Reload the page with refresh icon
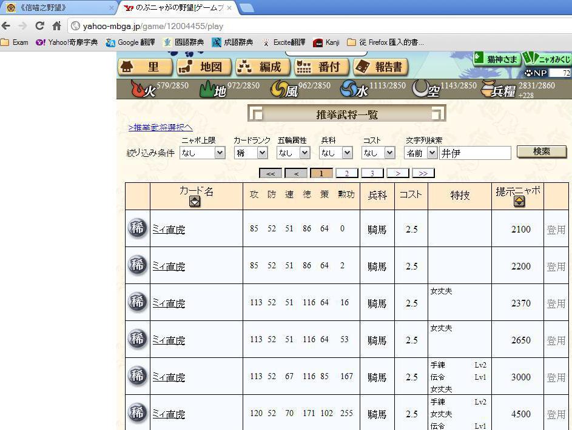Viewport: 572px width, 430px height. [40, 26]
